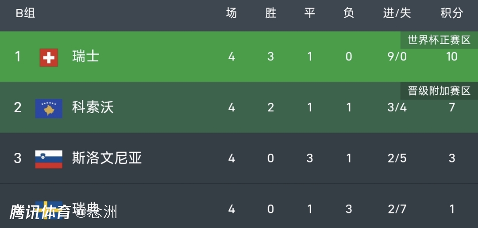Click the 进/失 column header

pyautogui.click(x=397, y=13)
